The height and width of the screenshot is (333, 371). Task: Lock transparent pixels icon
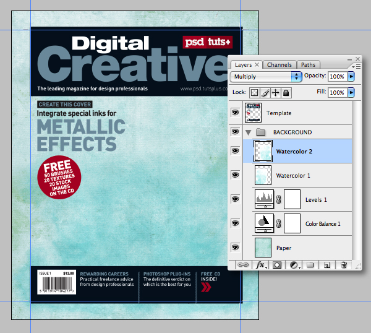(x=254, y=93)
